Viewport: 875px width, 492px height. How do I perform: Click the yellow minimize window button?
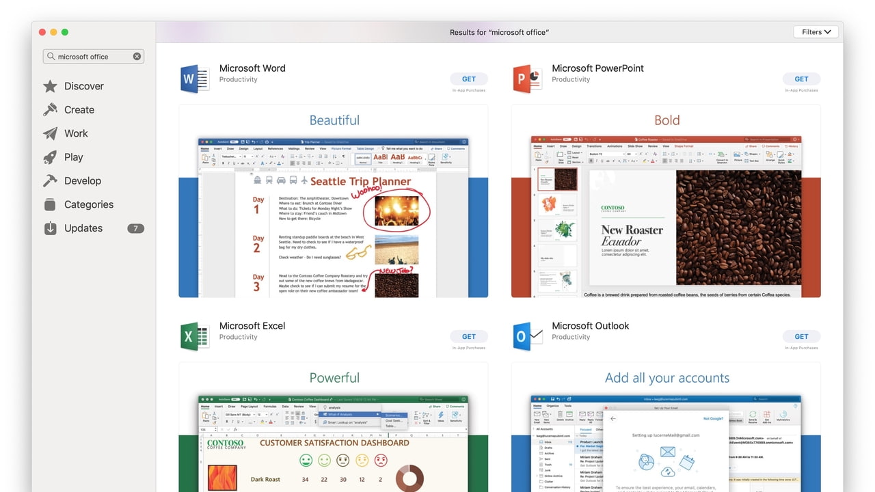(x=53, y=32)
